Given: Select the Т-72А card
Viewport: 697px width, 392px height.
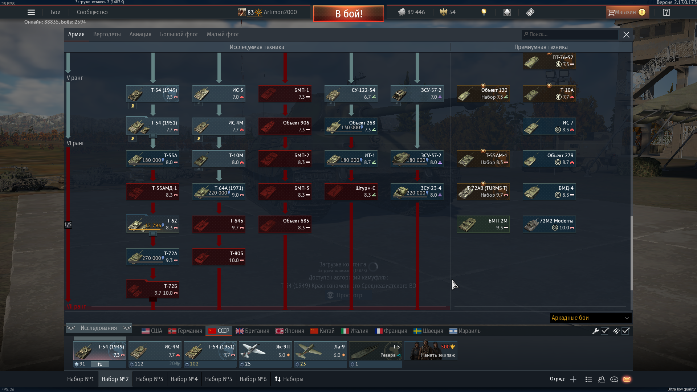Looking at the screenshot, I should (153, 257).
